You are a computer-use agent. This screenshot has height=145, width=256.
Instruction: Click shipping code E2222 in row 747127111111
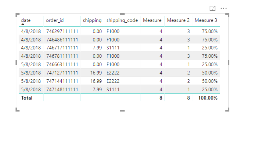[x=113, y=72]
